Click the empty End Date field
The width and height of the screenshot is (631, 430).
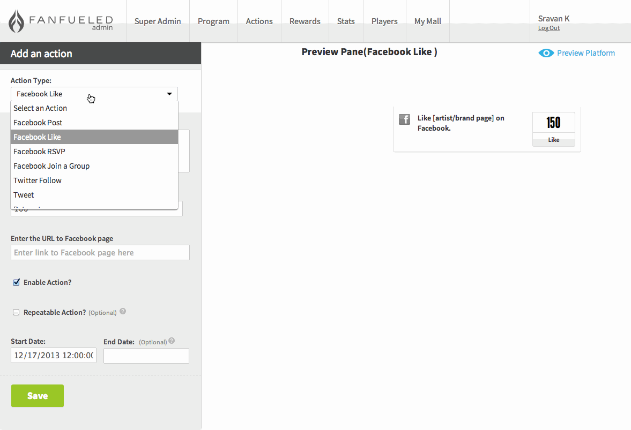tap(146, 356)
